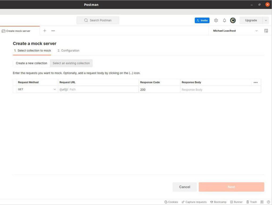Image resolution: width=272 pixels, height=205 pixels.
Task: Open Bootcamp from status bar
Action: pyautogui.click(x=218, y=202)
